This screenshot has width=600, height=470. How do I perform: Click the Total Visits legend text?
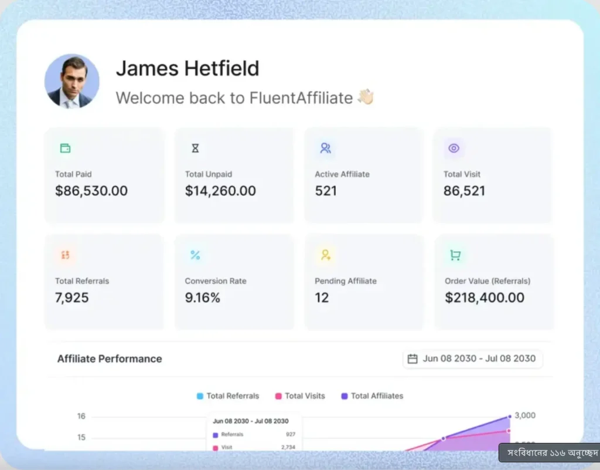pos(305,396)
